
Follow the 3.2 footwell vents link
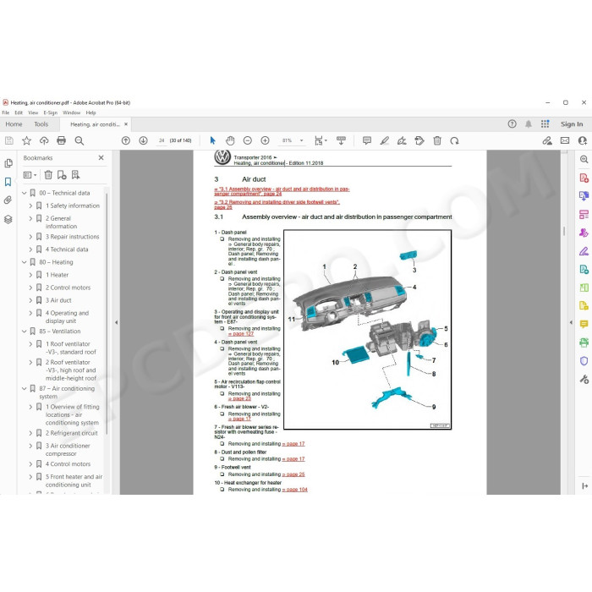pos(277,205)
